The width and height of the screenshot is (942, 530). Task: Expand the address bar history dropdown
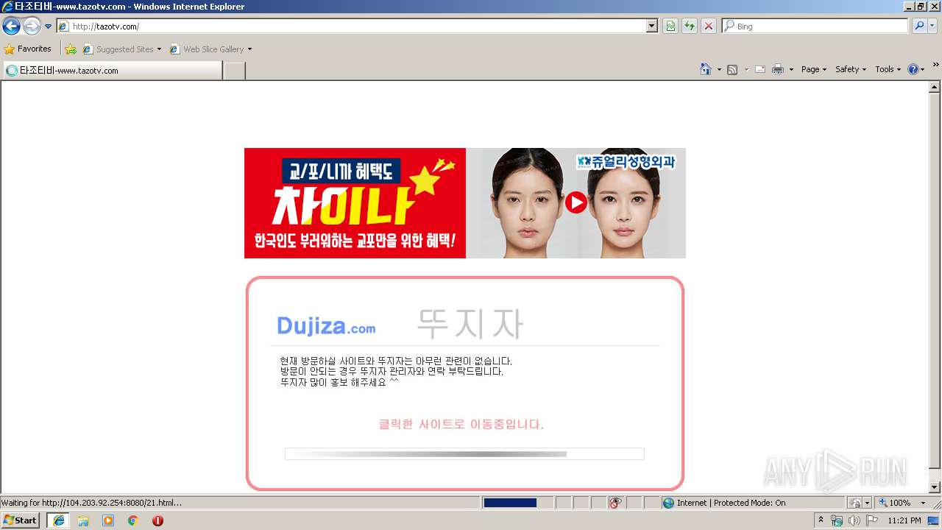[652, 26]
